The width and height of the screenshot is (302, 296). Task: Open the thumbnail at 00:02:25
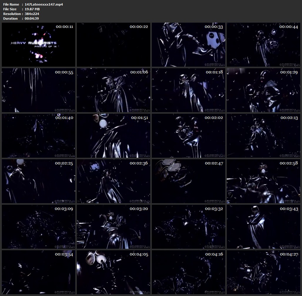[39, 181]
